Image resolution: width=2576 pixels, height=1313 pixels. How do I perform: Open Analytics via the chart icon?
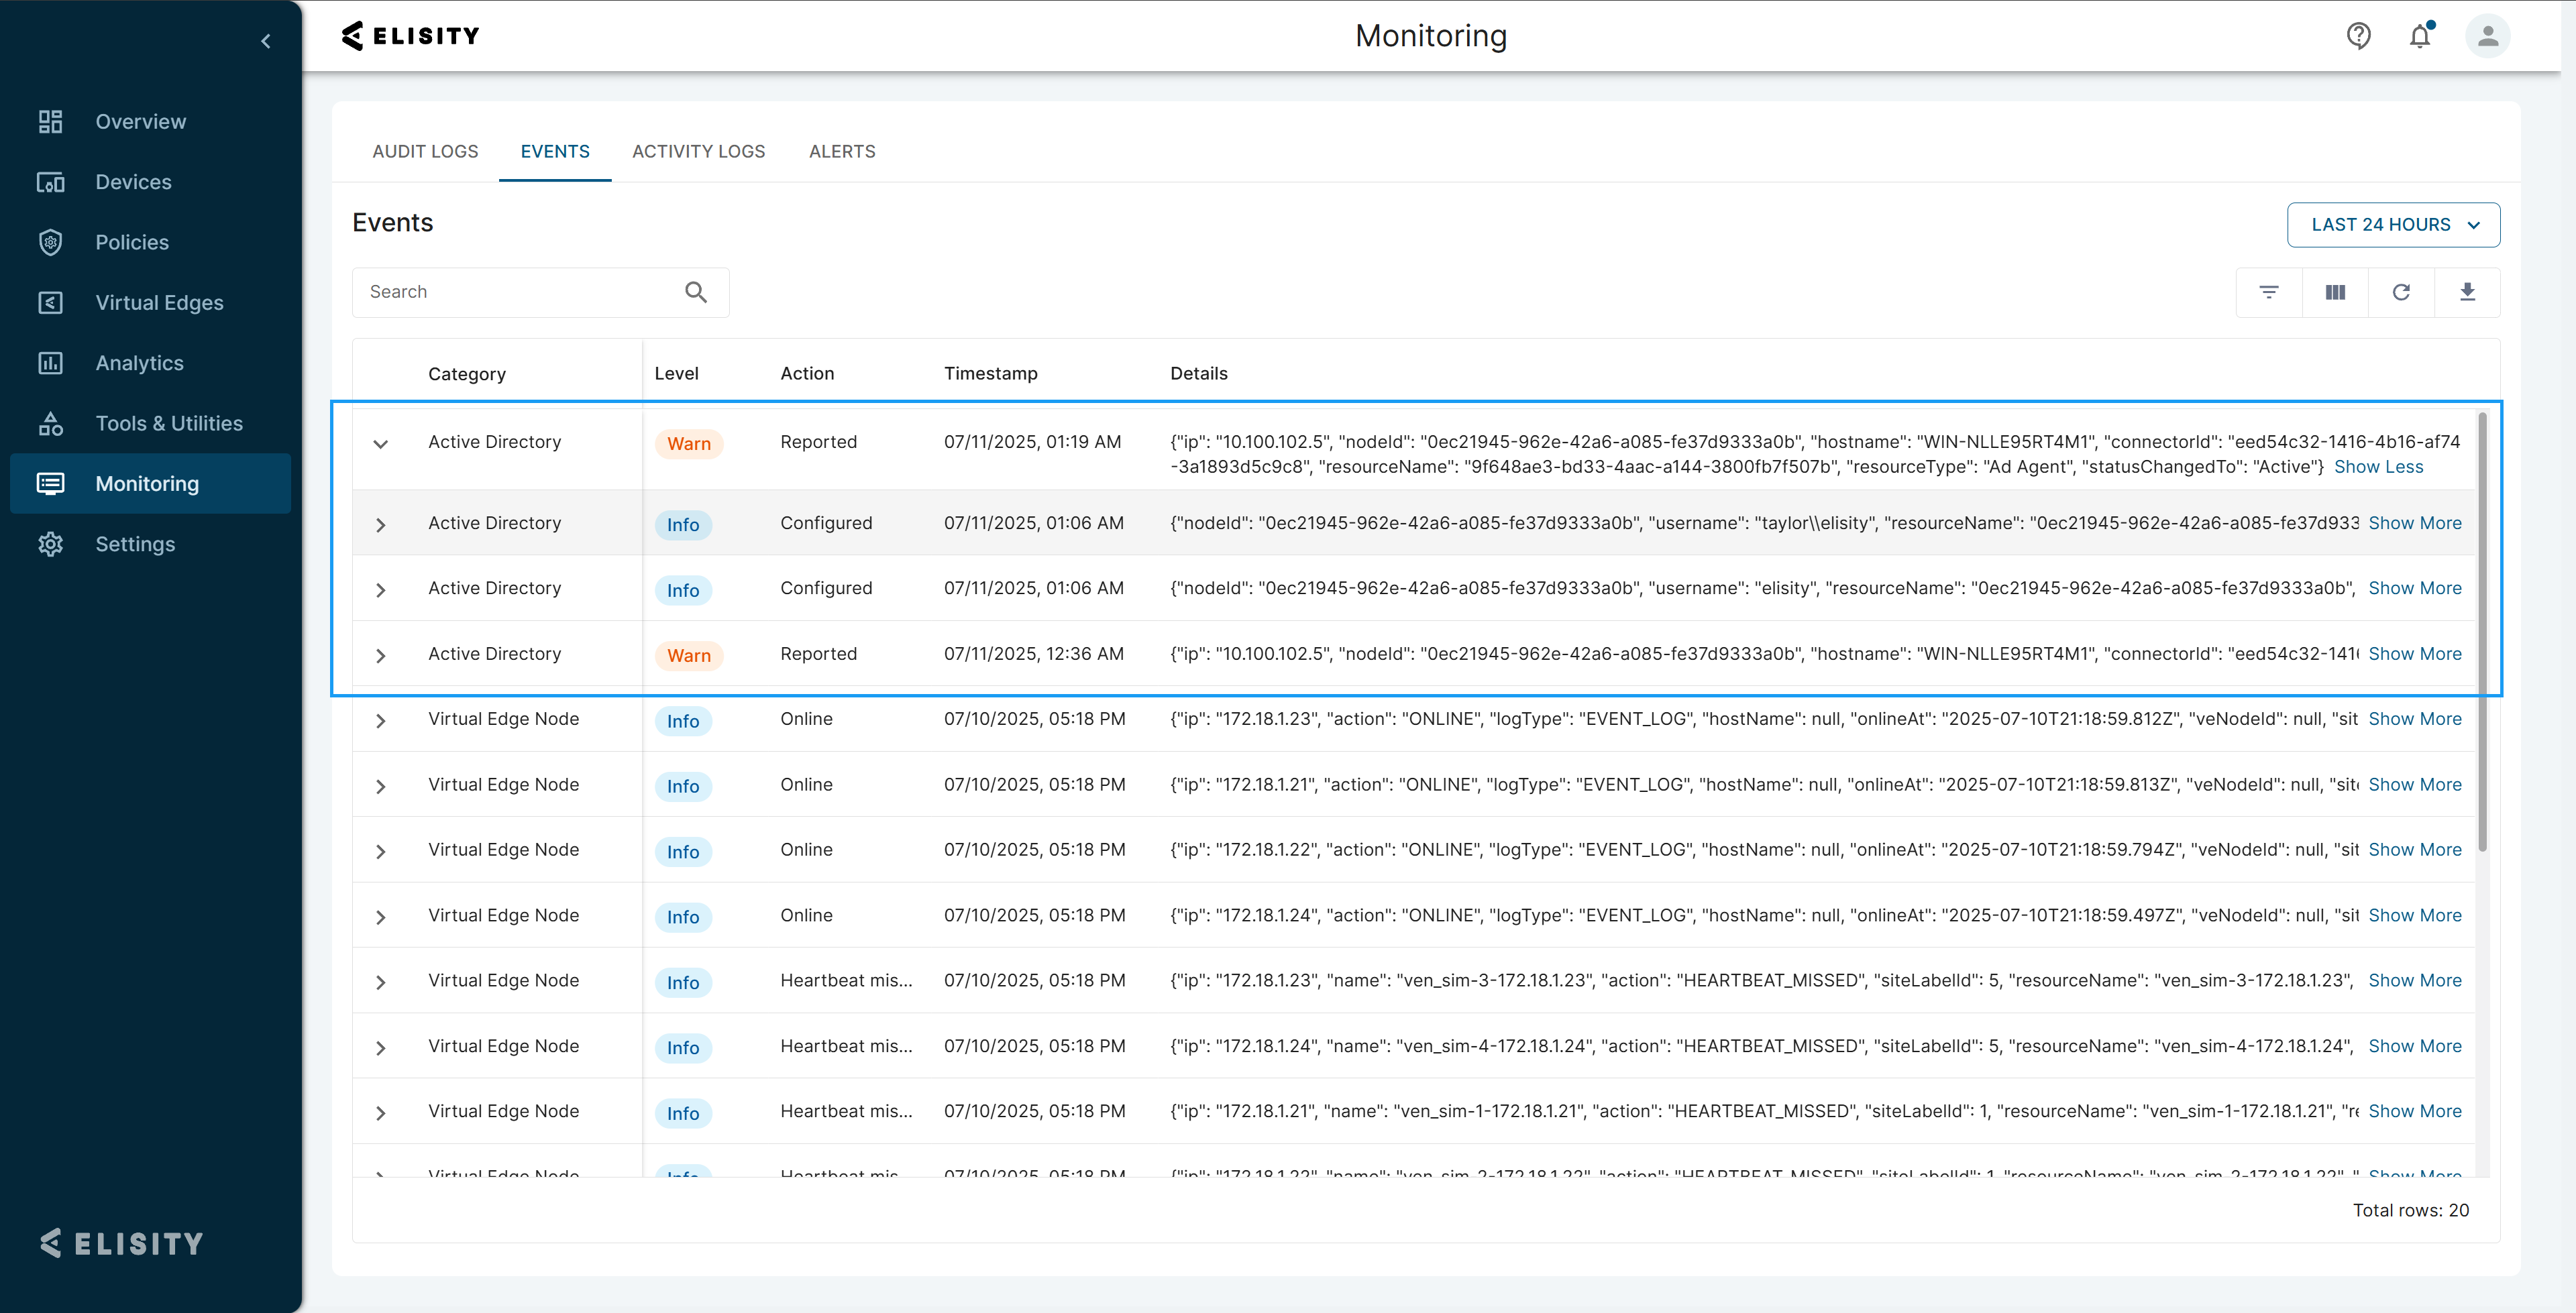[x=51, y=363]
